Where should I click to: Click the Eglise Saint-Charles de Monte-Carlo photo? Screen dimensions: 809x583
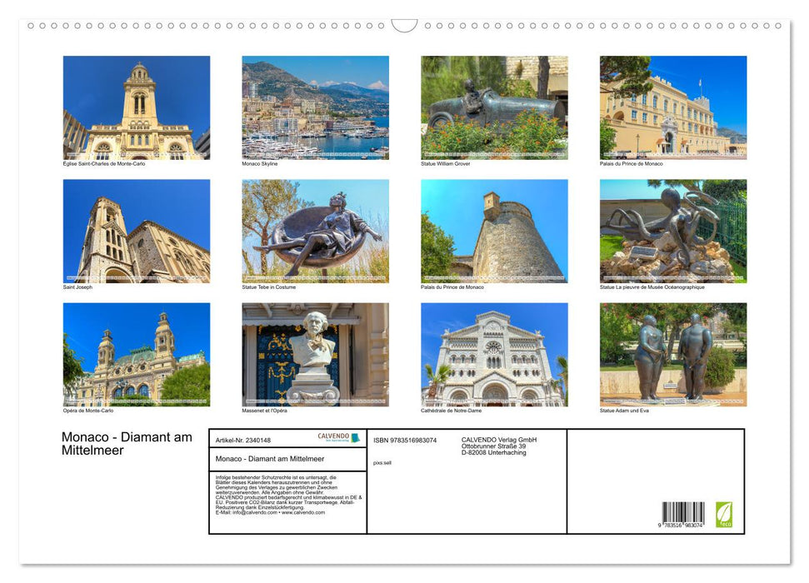[x=136, y=107]
